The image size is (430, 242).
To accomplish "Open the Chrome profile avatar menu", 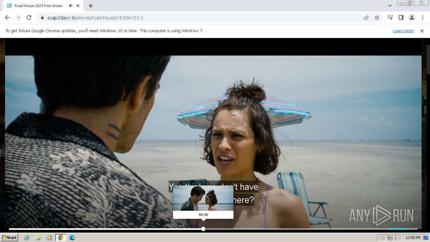I will pyautogui.click(x=412, y=17).
